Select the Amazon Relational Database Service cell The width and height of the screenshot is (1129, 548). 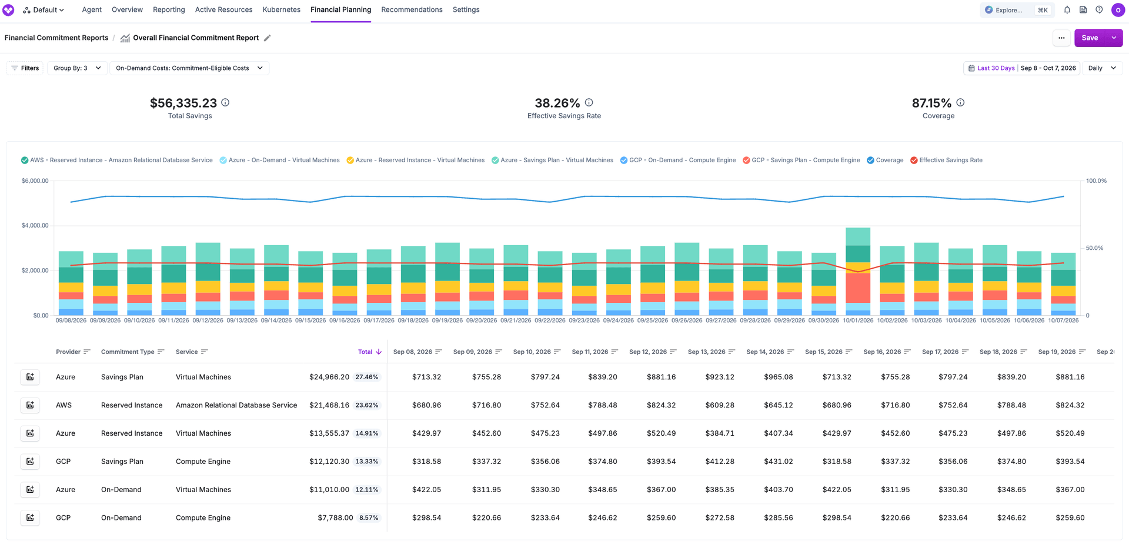click(236, 405)
